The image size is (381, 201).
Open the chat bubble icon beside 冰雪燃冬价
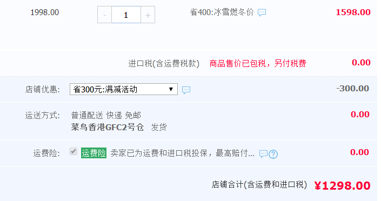pyautogui.click(x=262, y=12)
